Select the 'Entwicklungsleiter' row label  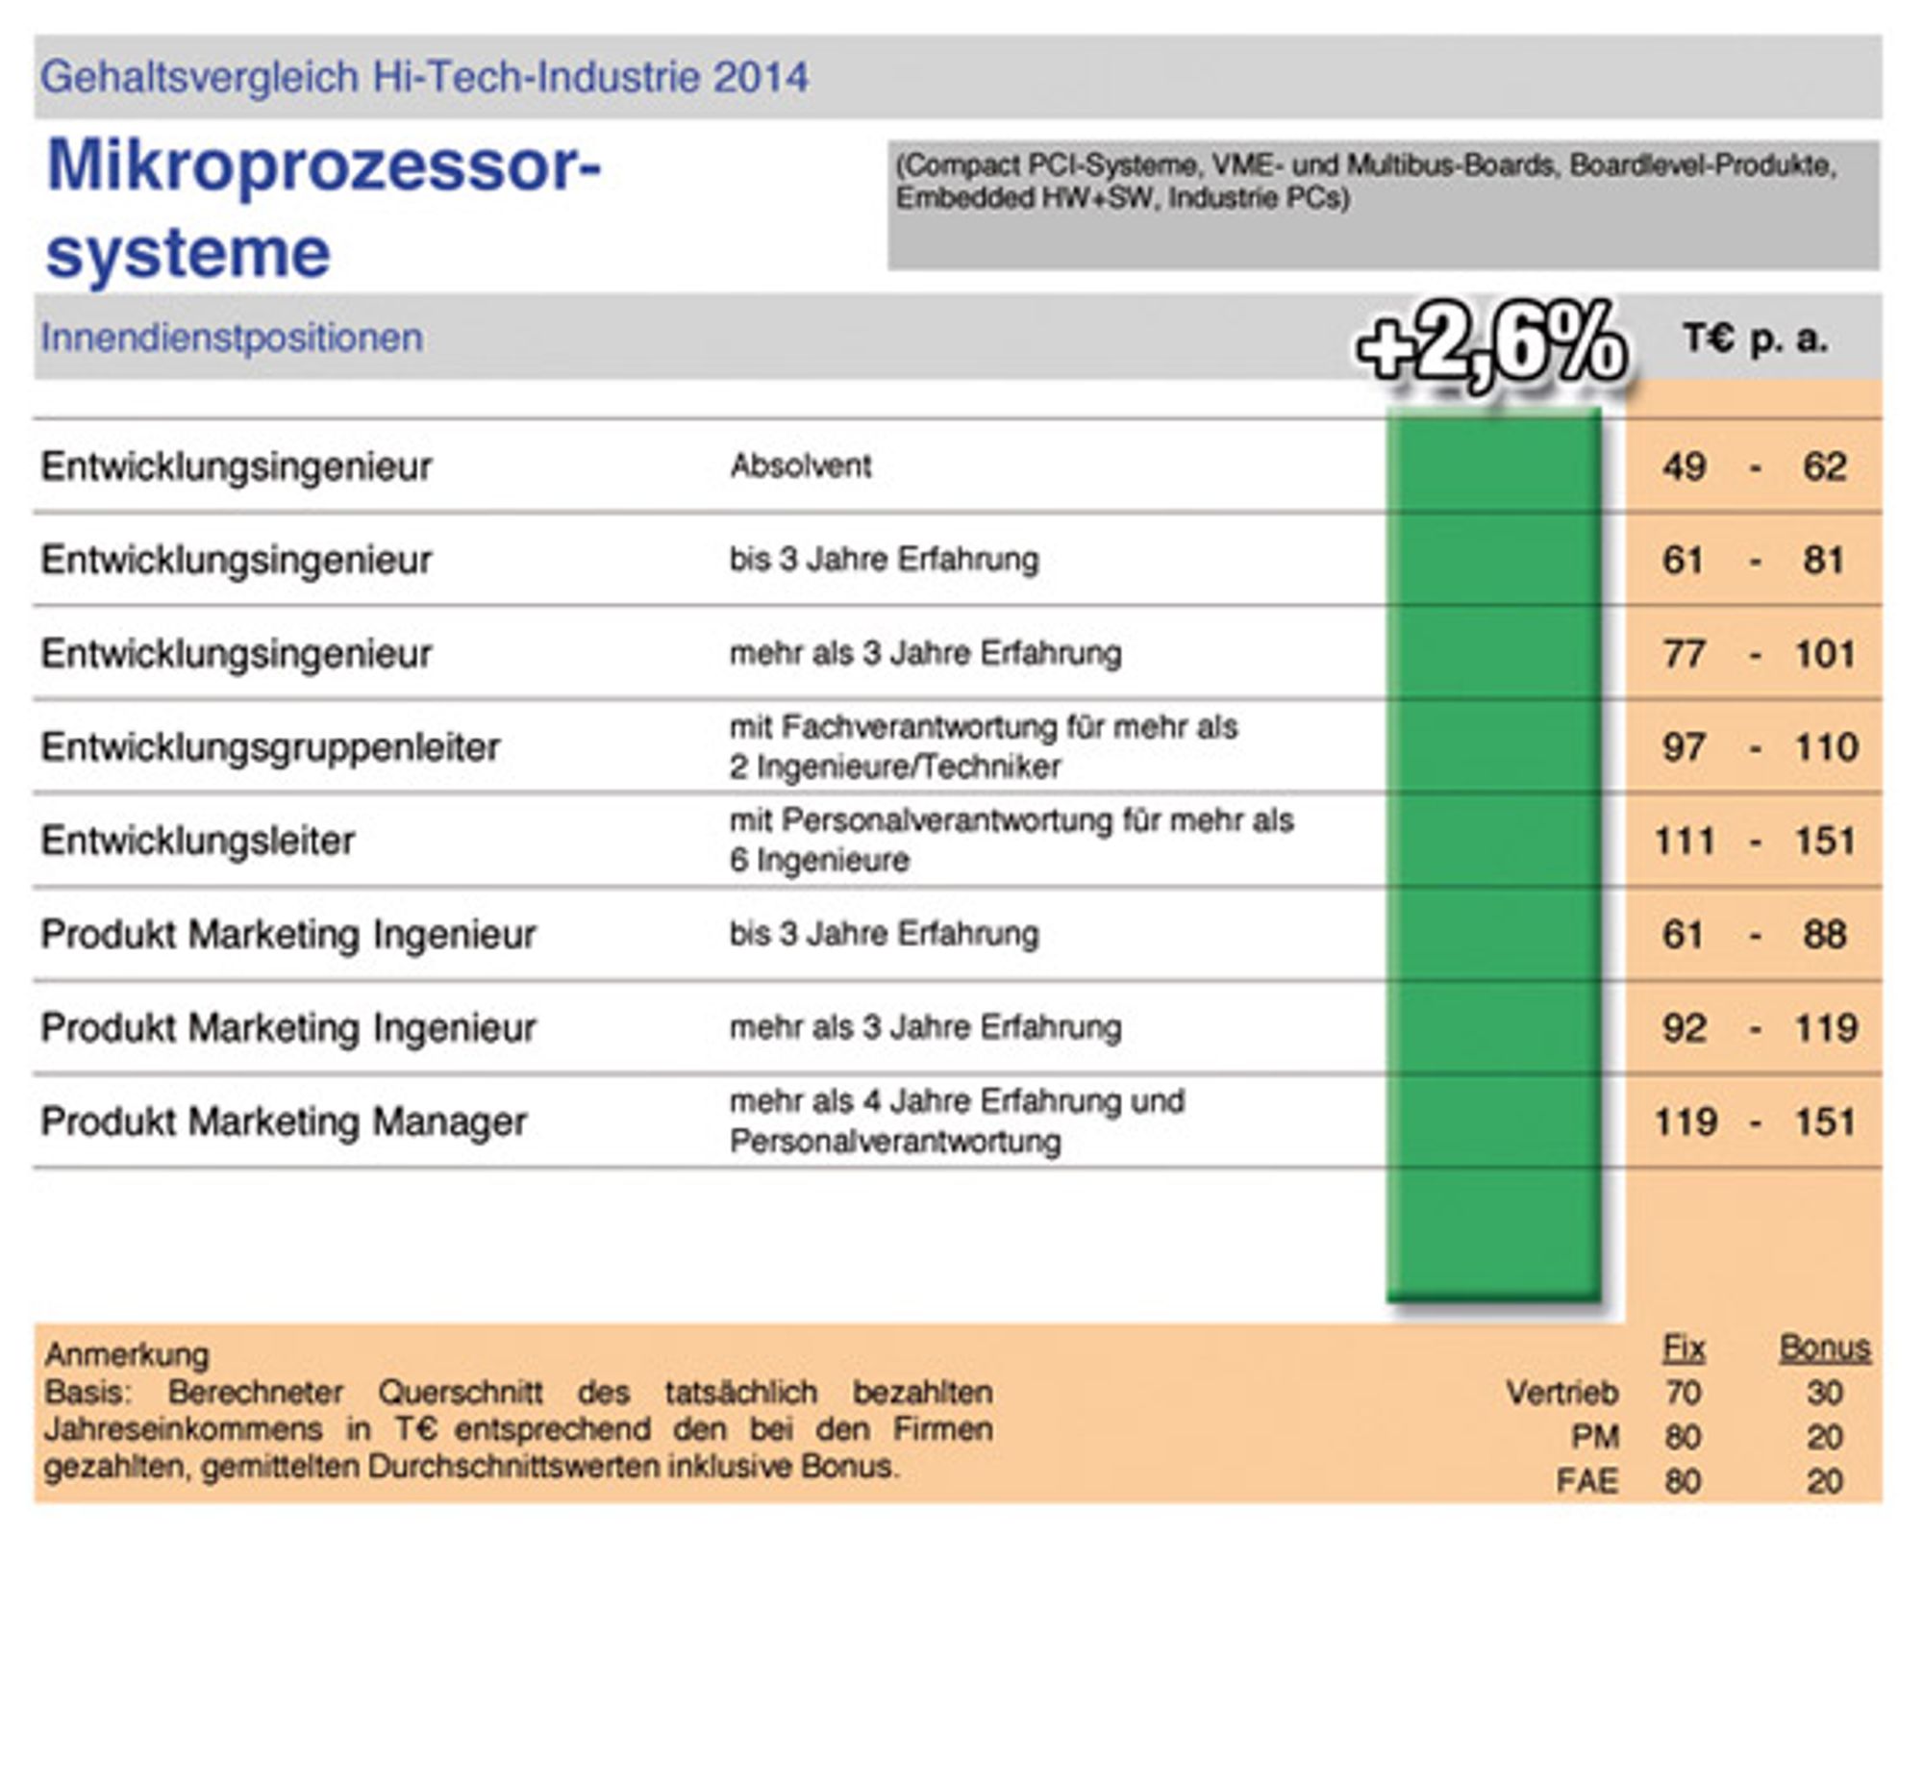coord(197,840)
